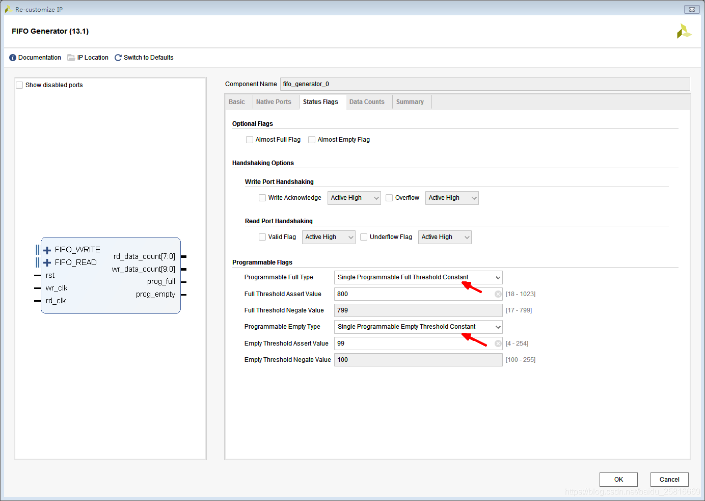Click the IP Location label
This screenshot has width=705, height=501.
(x=93, y=58)
